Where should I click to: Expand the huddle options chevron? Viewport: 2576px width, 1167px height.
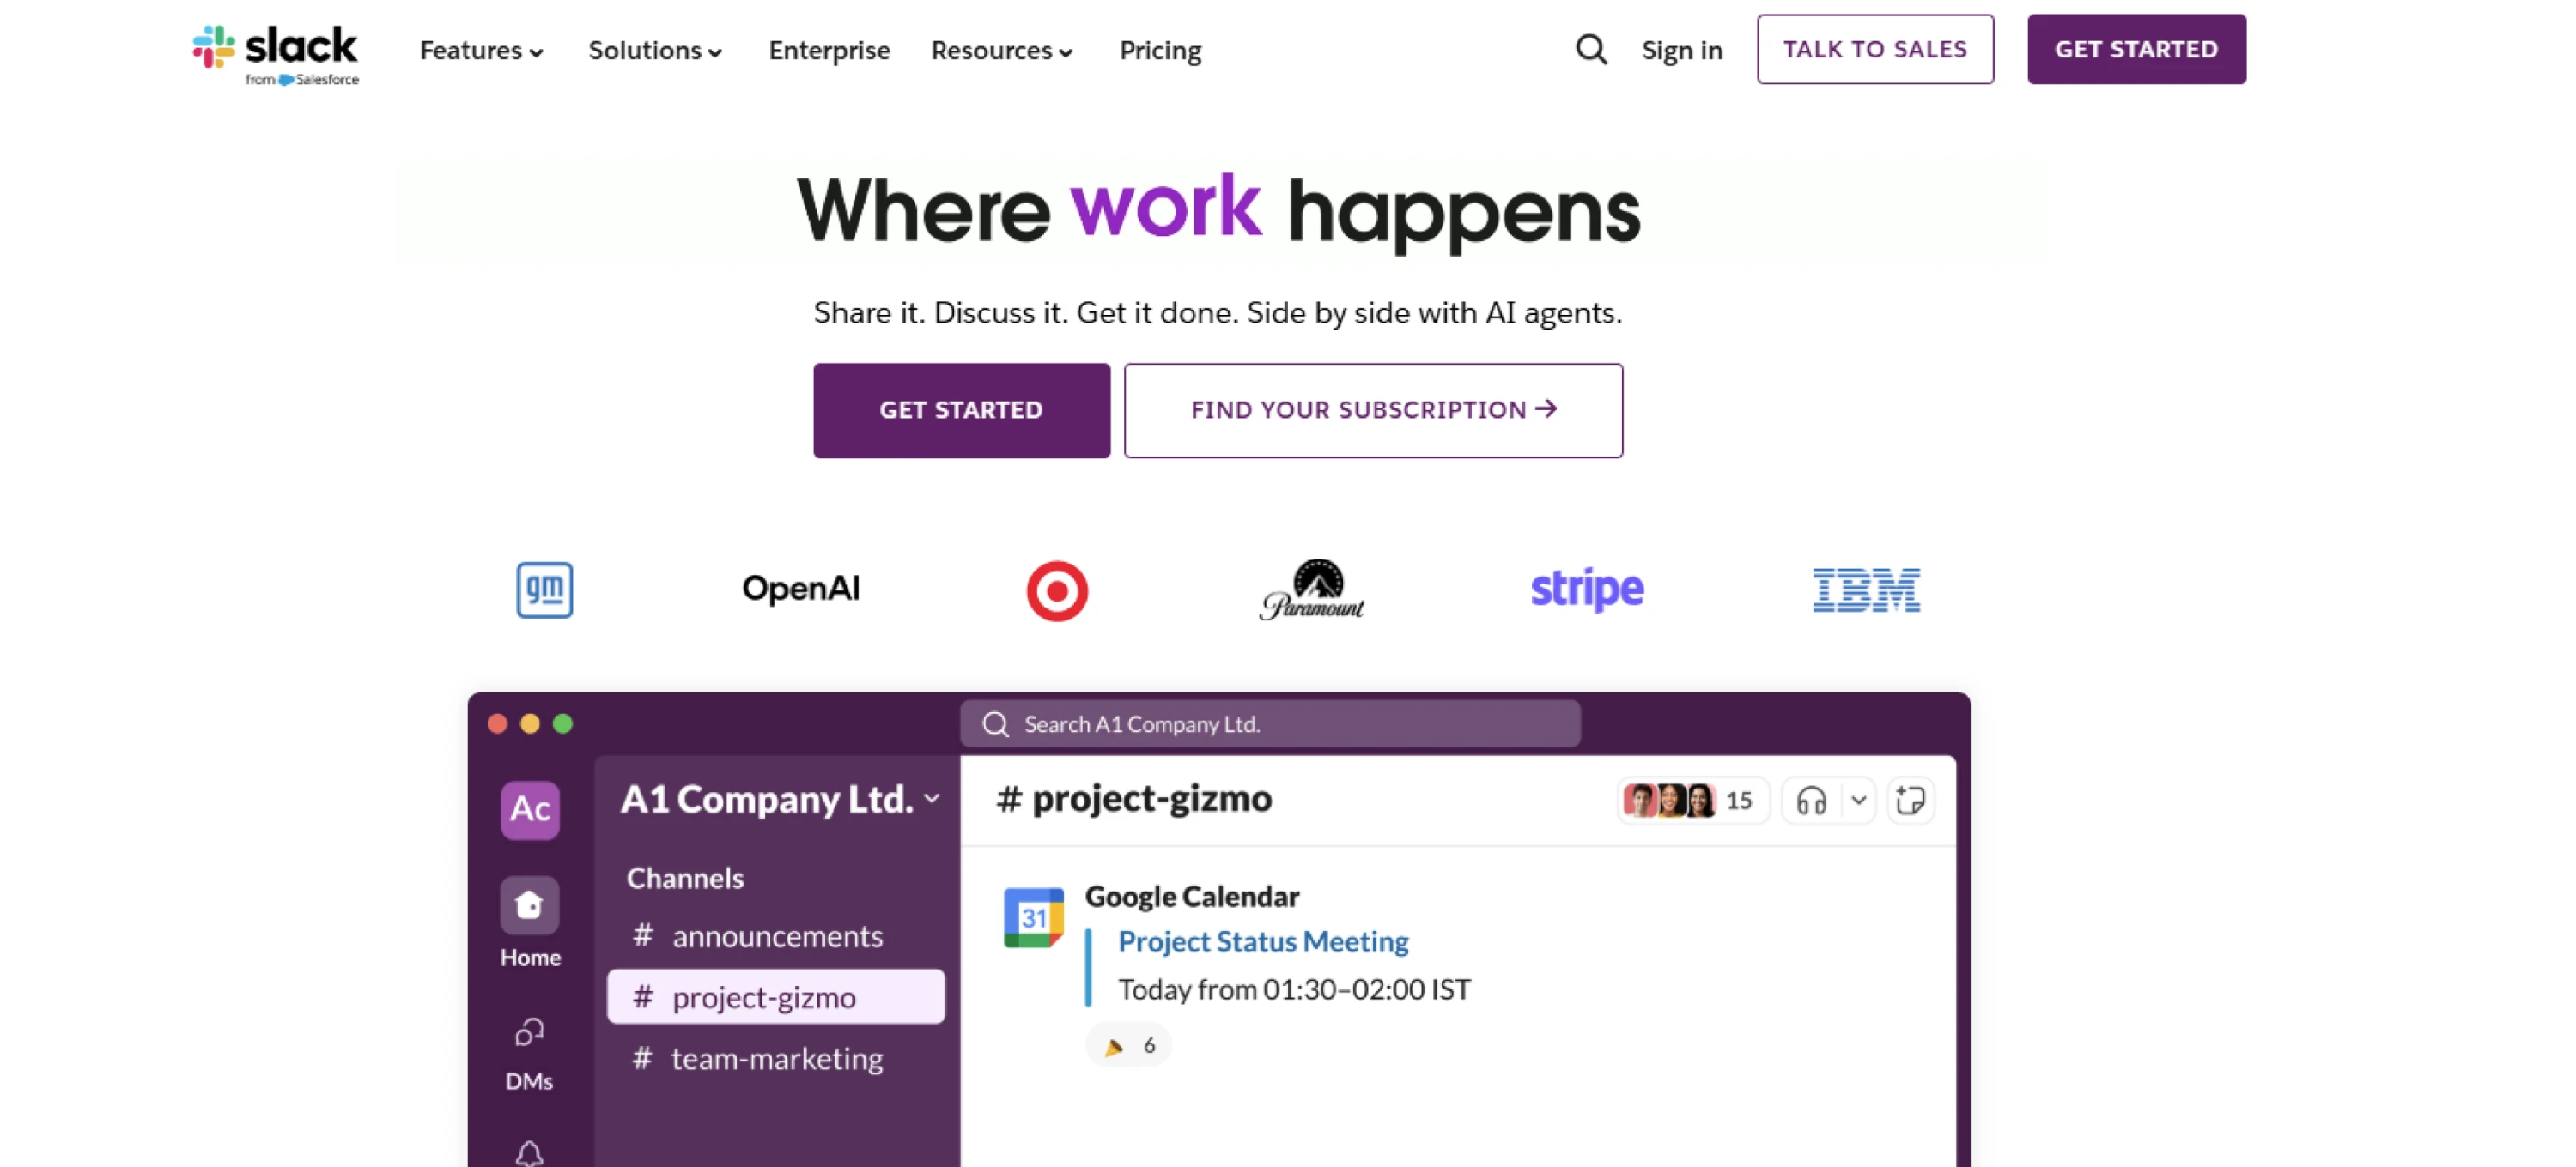click(1858, 801)
